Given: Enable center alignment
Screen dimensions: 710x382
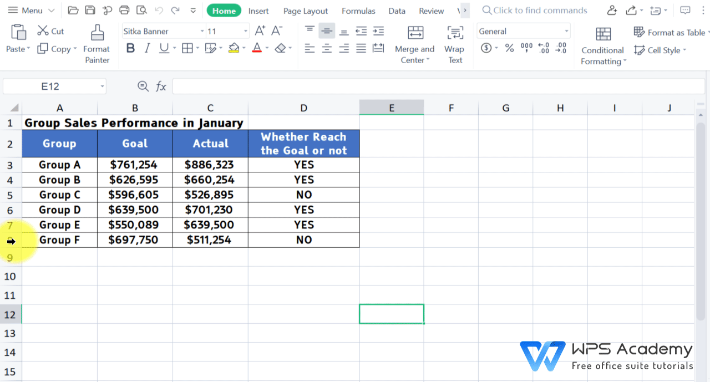Looking at the screenshot, I should [x=327, y=48].
